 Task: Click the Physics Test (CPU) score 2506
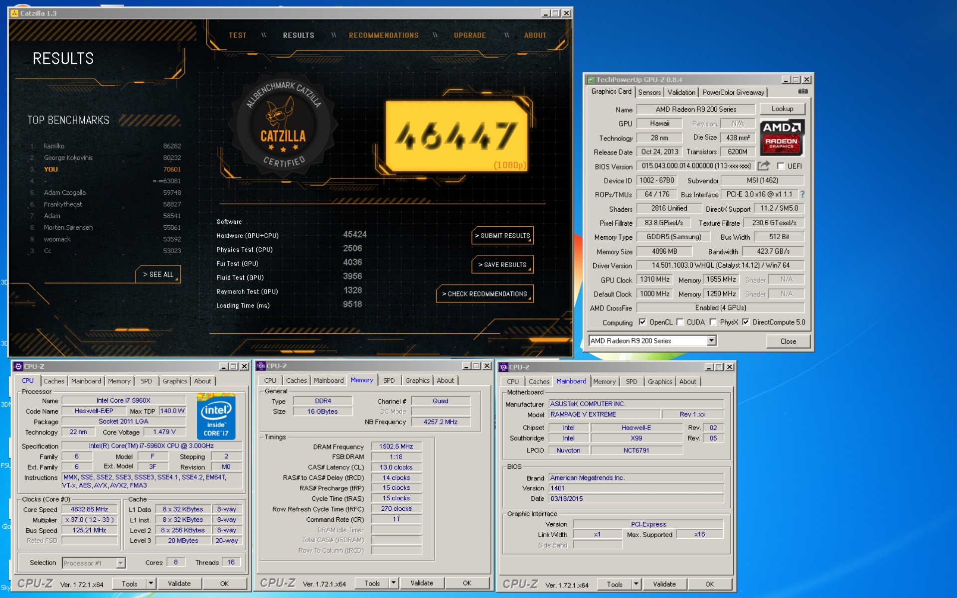click(352, 249)
